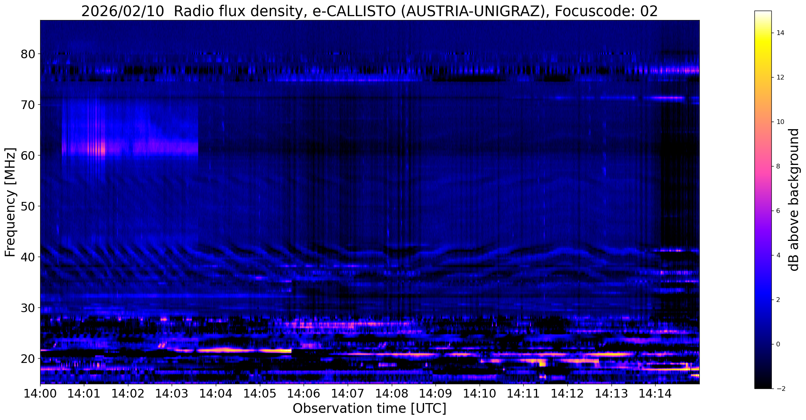Select the 14:09 time tick label

pyautogui.click(x=435, y=393)
